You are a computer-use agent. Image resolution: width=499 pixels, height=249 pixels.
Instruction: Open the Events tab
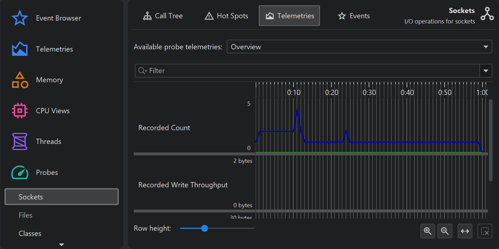354,16
